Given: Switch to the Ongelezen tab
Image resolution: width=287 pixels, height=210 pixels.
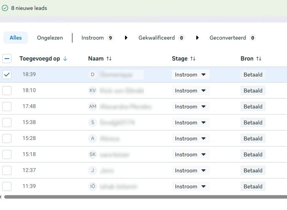Looking at the screenshot, I should (50, 38).
